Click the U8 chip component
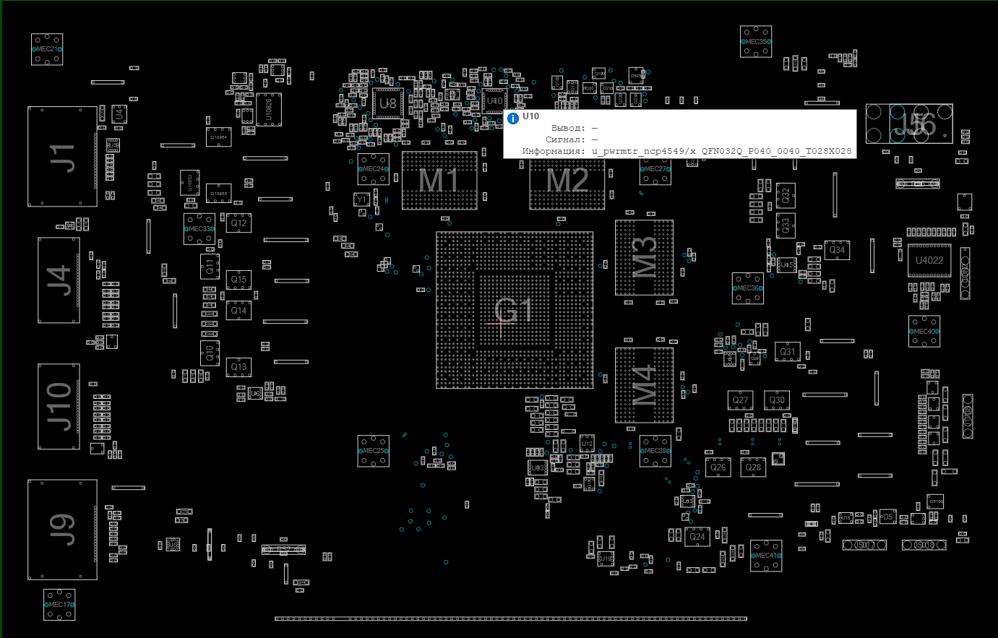 tap(388, 103)
